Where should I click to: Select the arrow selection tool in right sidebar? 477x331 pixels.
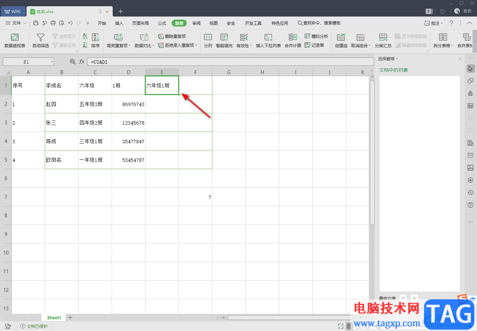(470, 69)
